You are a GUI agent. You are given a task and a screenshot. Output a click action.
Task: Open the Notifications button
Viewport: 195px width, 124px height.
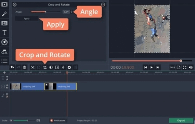click(58, 120)
